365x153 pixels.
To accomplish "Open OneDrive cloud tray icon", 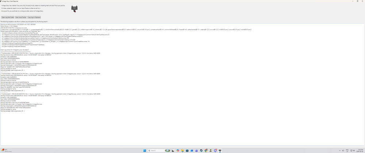I will coord(343,150).
